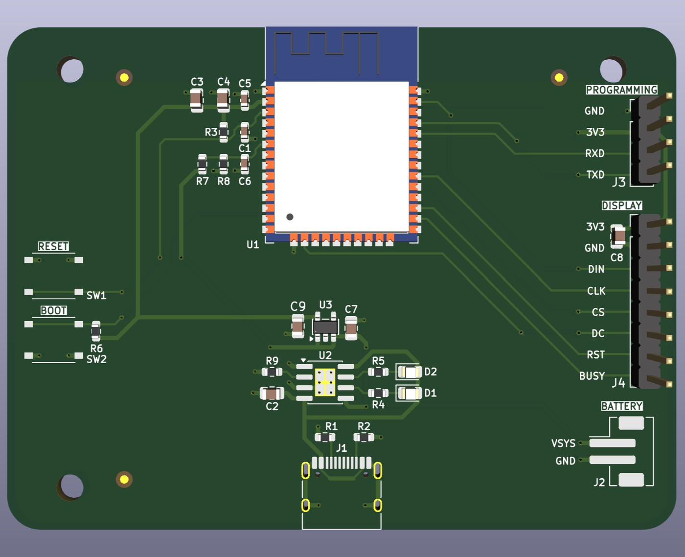Click the VSYS pad of battery connector
This screenshot has width=685, height=557.
point(612,443)
